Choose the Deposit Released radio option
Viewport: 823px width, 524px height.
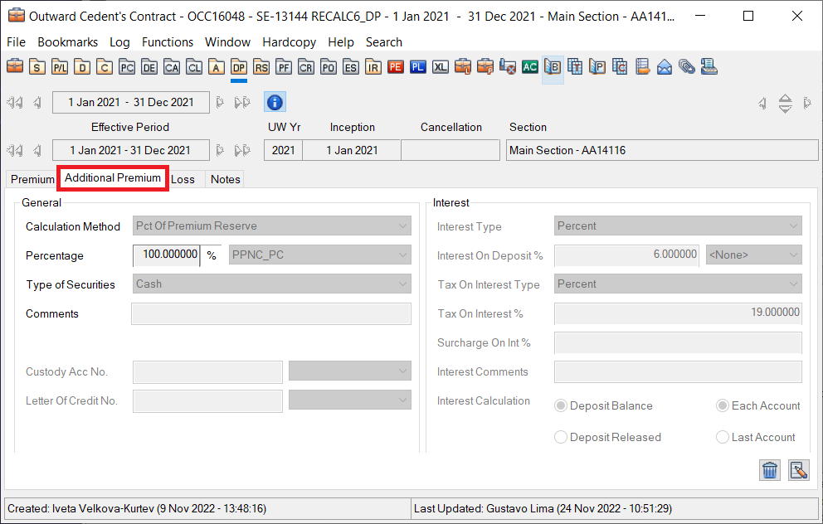point(561,437)
